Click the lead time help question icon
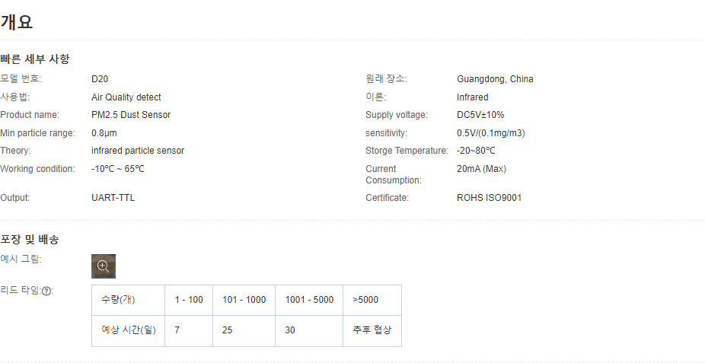The height and width of the screenshot is (363, 705). 46,291
